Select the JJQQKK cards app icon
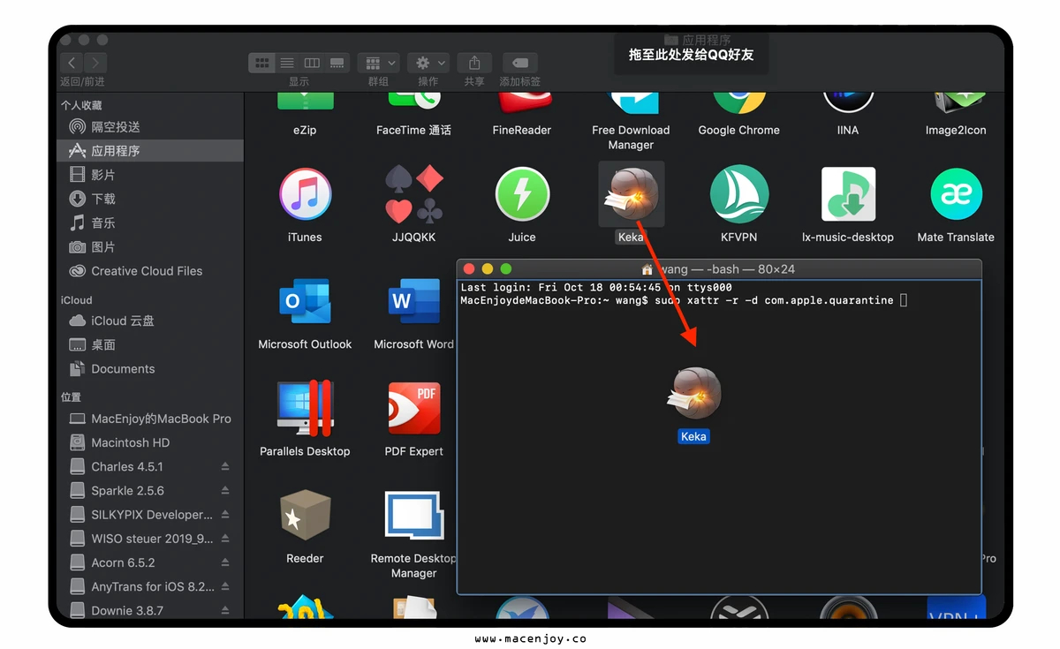This screenshot has height=649, width=1060. [414, 193]
